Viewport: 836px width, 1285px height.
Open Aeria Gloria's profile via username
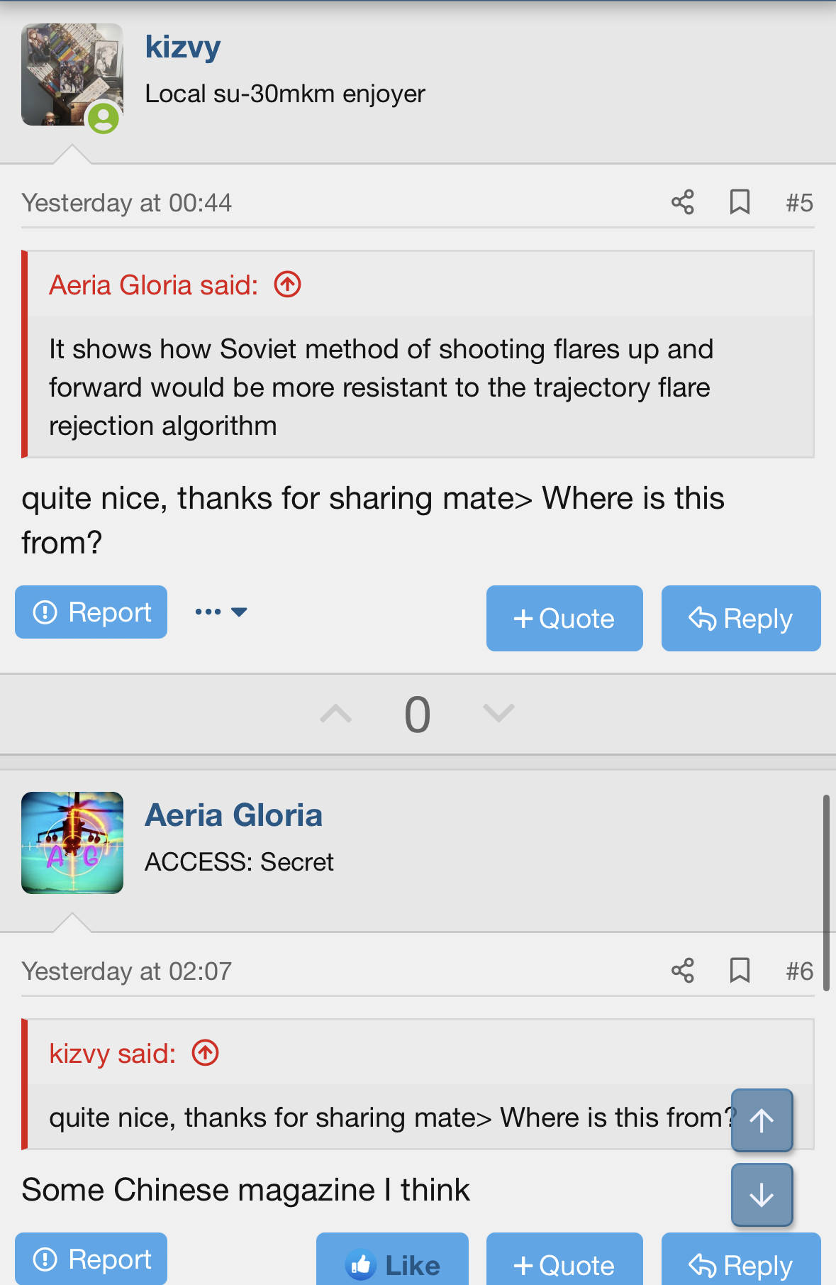point(233,815)
